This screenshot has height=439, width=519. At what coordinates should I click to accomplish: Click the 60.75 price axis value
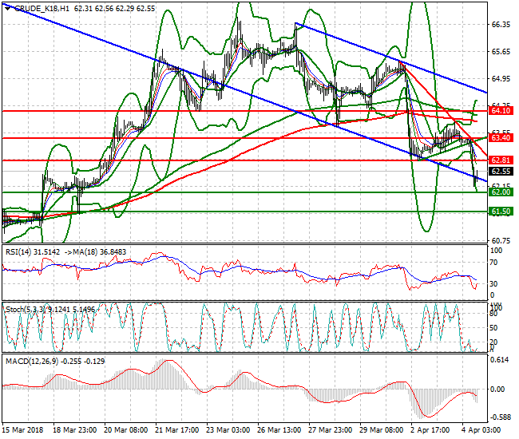[501, 241]
